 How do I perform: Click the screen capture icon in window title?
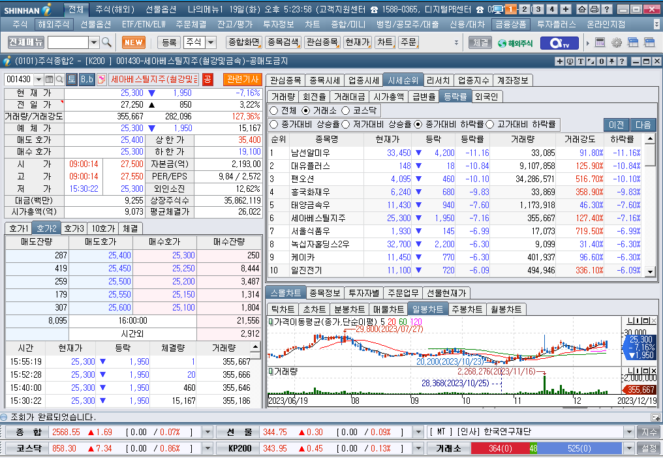(x=570, y=61)
